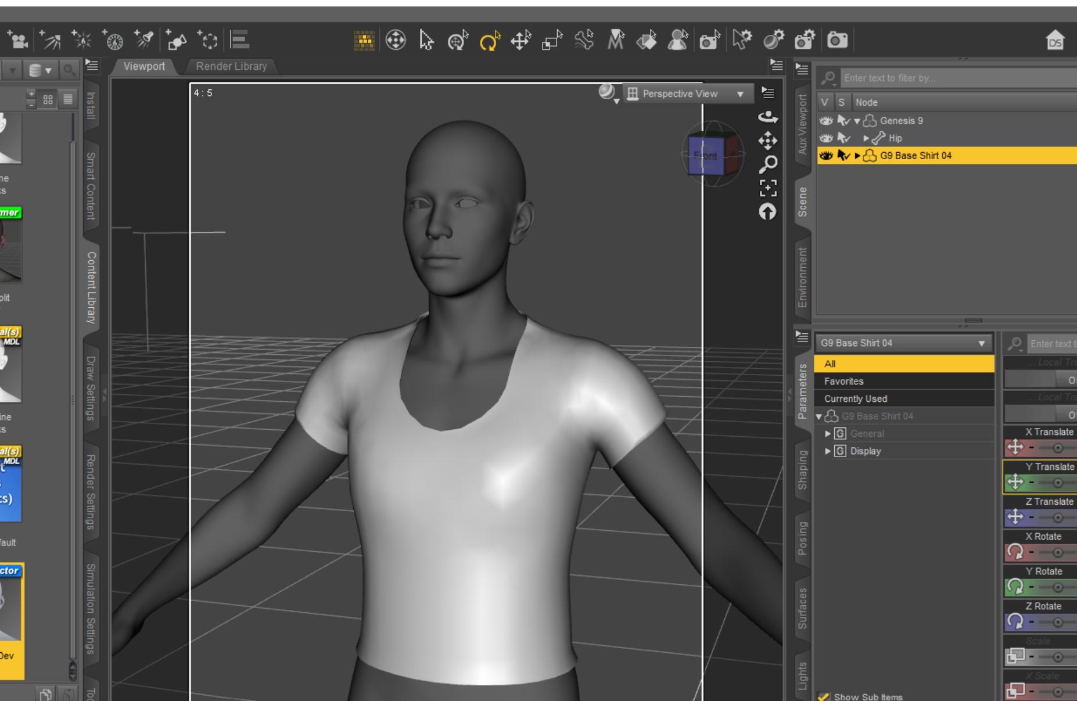
Task: Click the Create New Camera icon
Action: (17, 40)
